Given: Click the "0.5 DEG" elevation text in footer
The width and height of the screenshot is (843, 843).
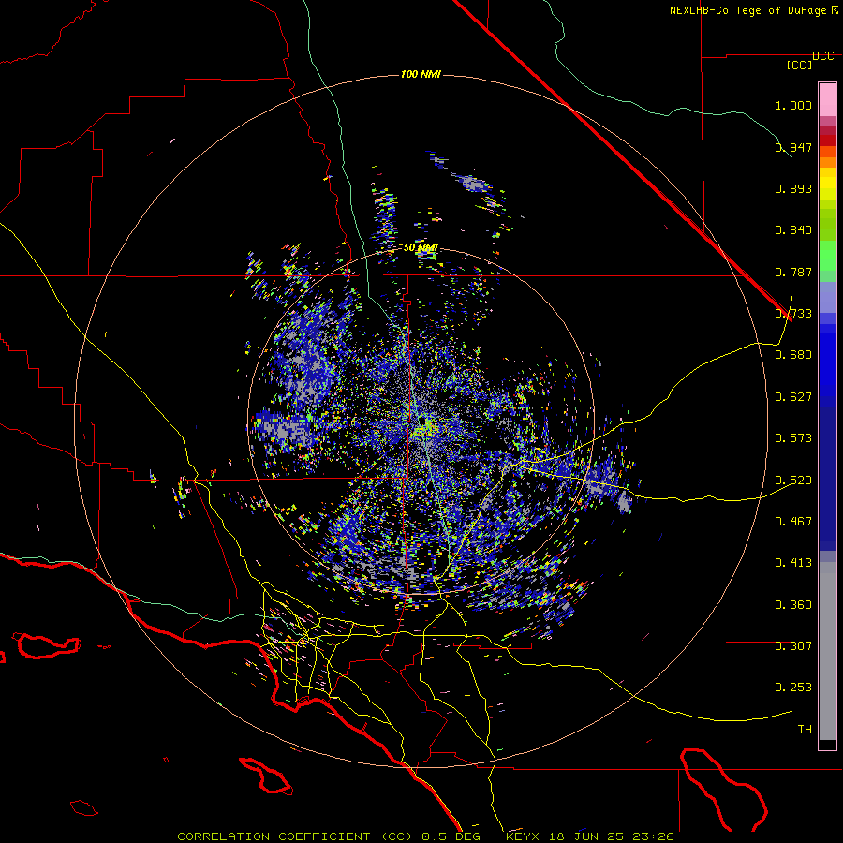Looking at the screenshot, I should point(451,836).
